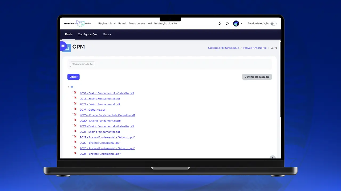Collapse the folder tree root arrow
Viewport: 341px width, 191px height.
pyautogui.click(x=68, y=87)
